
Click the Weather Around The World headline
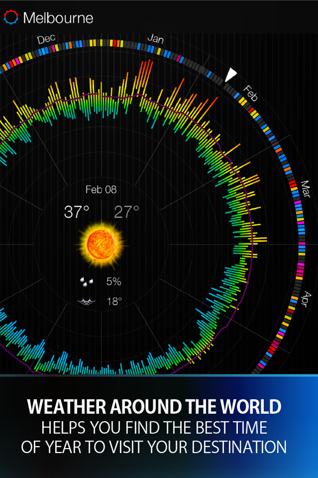click(x=155, y=407)
